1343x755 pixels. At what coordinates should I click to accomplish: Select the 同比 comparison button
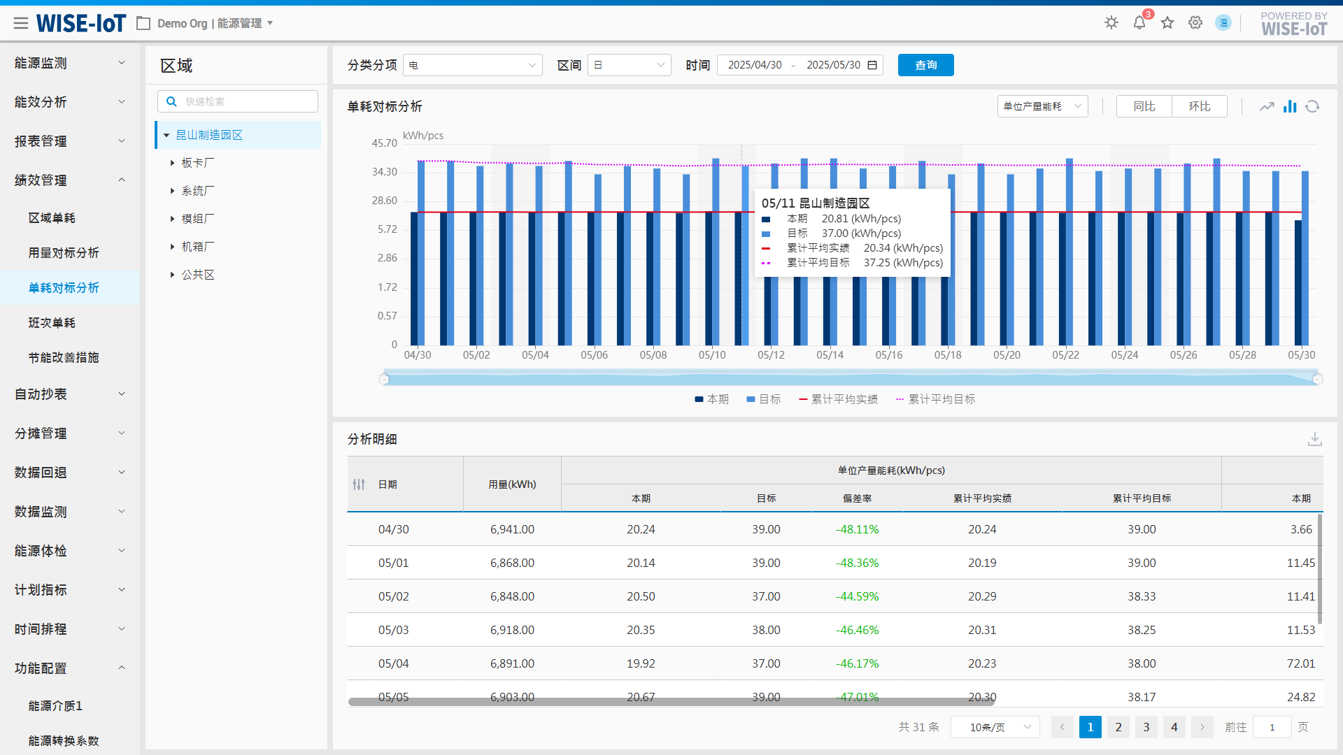pos(1144,106)
